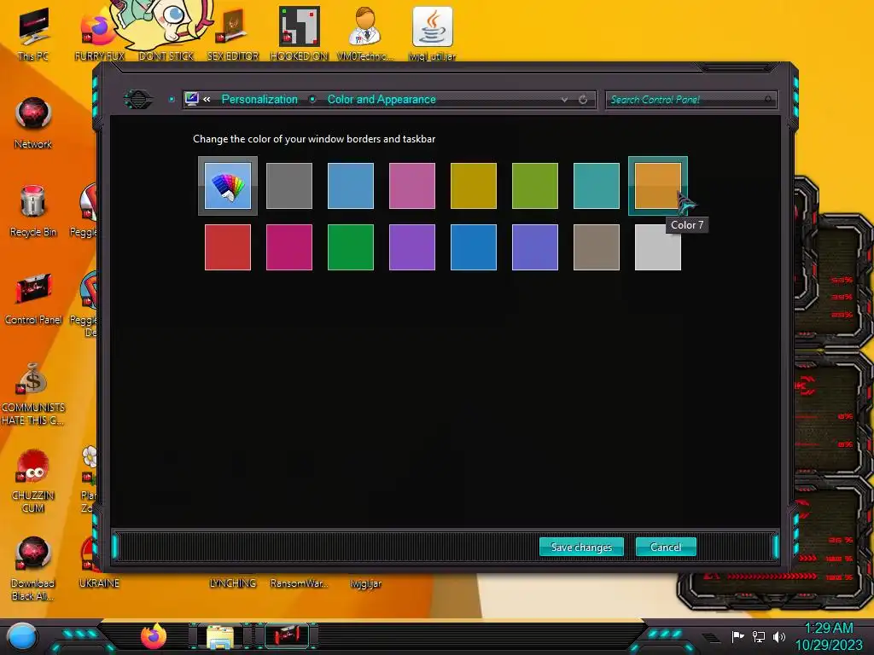Go back using the hexagonal back button

(137, 100)
